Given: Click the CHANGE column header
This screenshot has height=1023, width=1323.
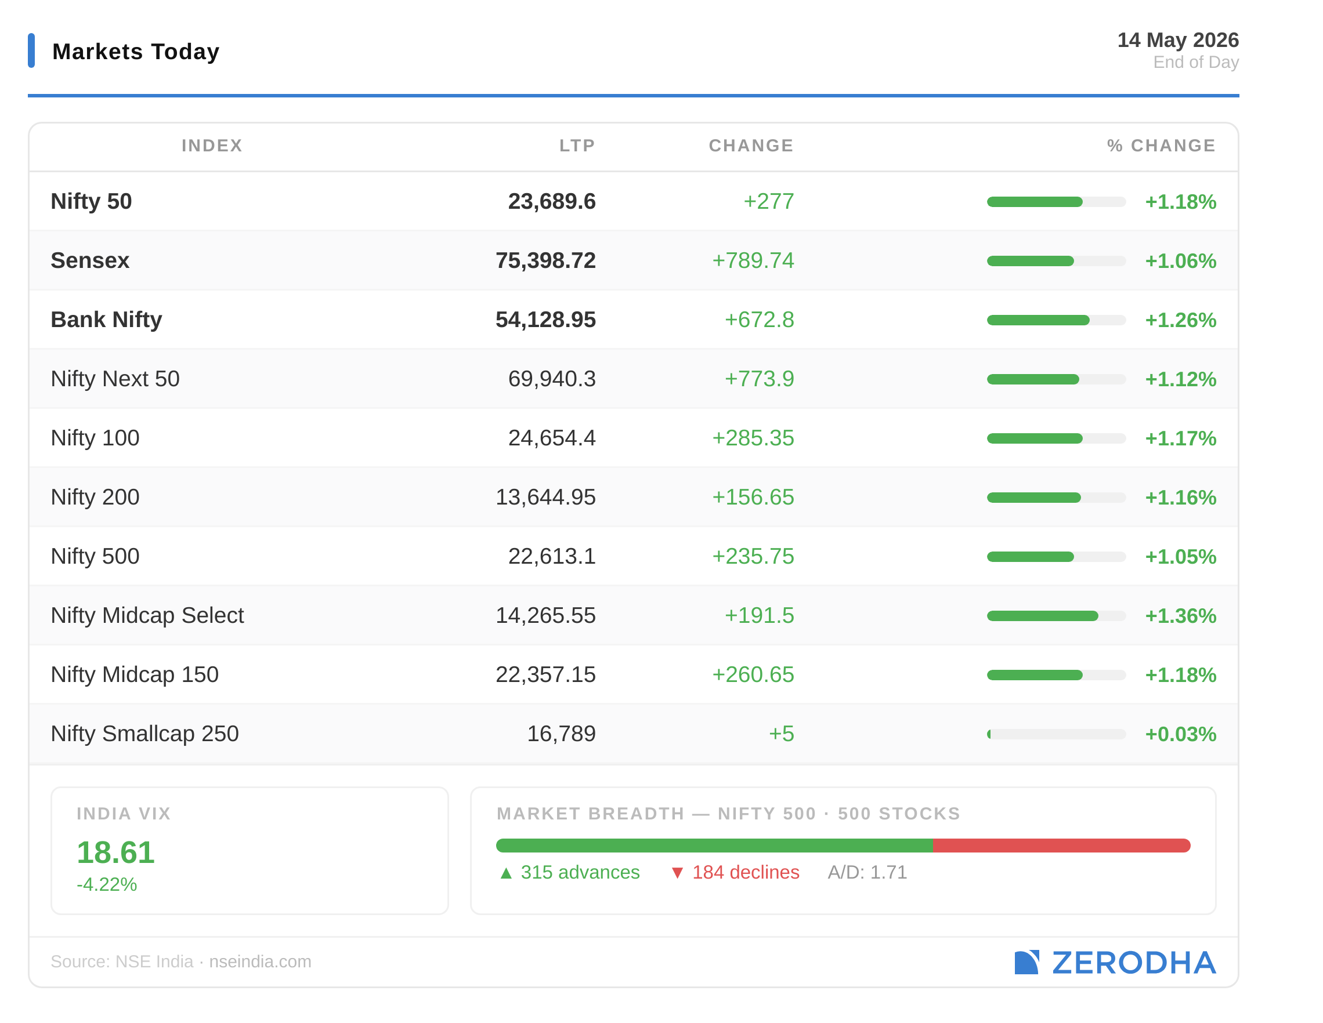Looking at the screenshot, I should [x=751, y=146].
